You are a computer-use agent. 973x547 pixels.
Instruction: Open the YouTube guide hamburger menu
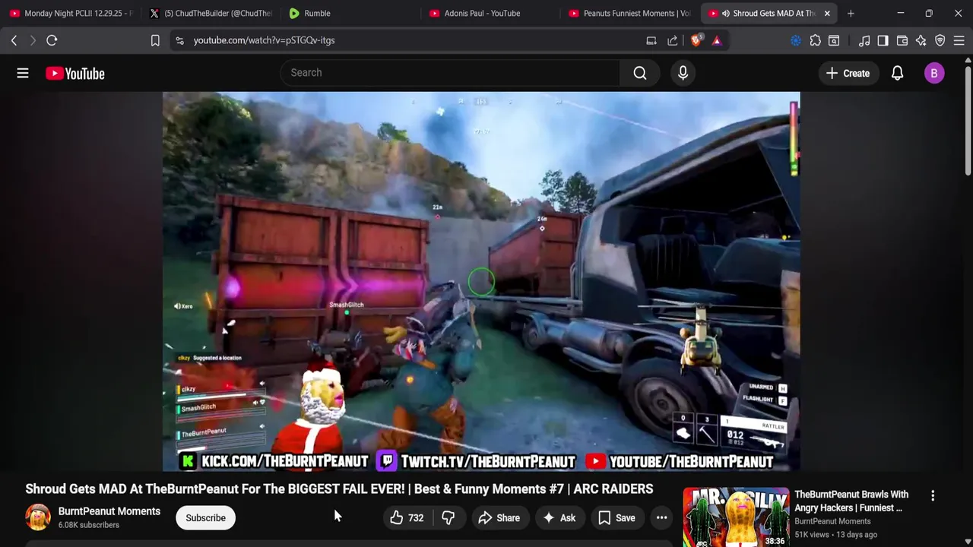pyautogui.click(x=23, y=73)
